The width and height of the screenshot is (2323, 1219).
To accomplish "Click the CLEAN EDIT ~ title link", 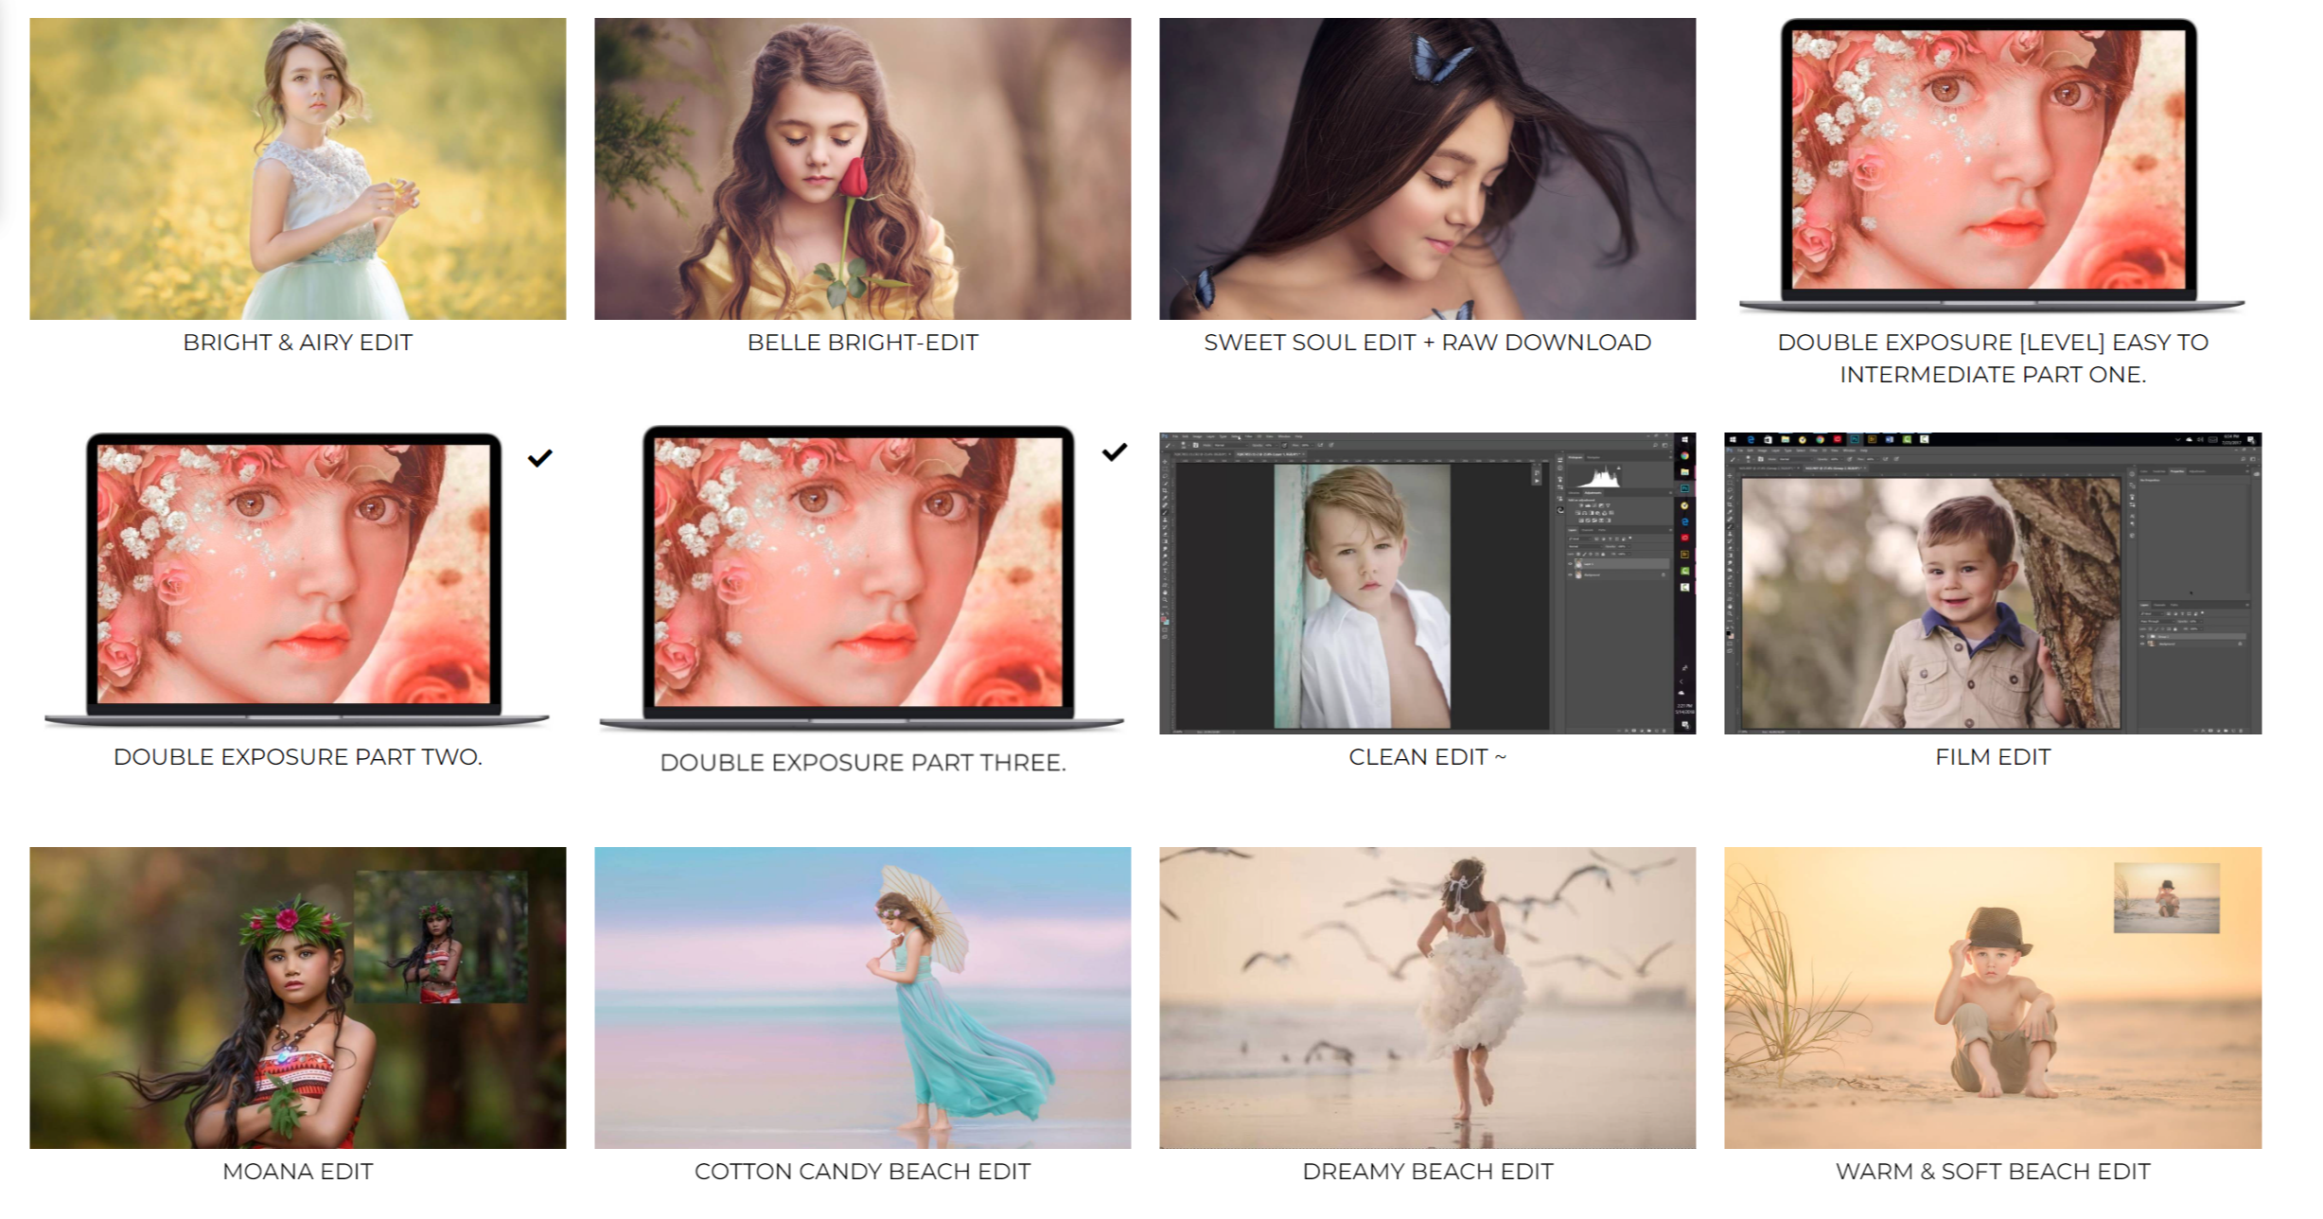I will click(x=1427, y=757).
